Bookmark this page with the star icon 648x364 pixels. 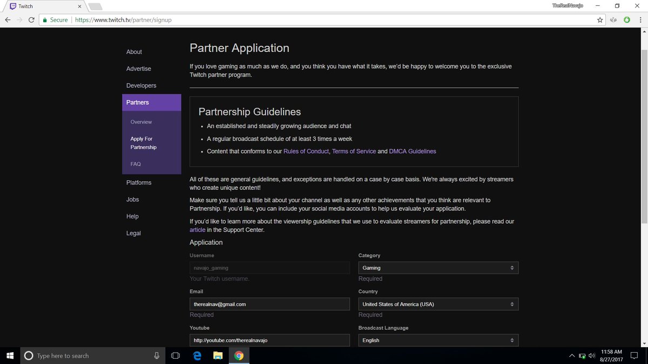[600, 20]
